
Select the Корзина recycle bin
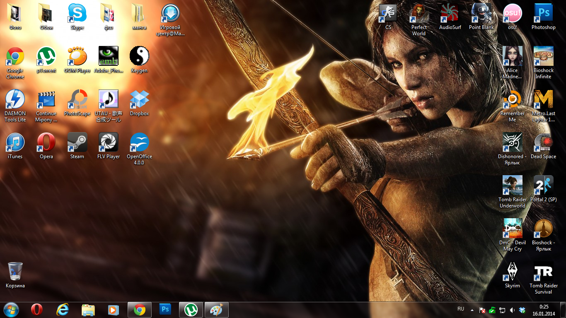click(15, 275)
